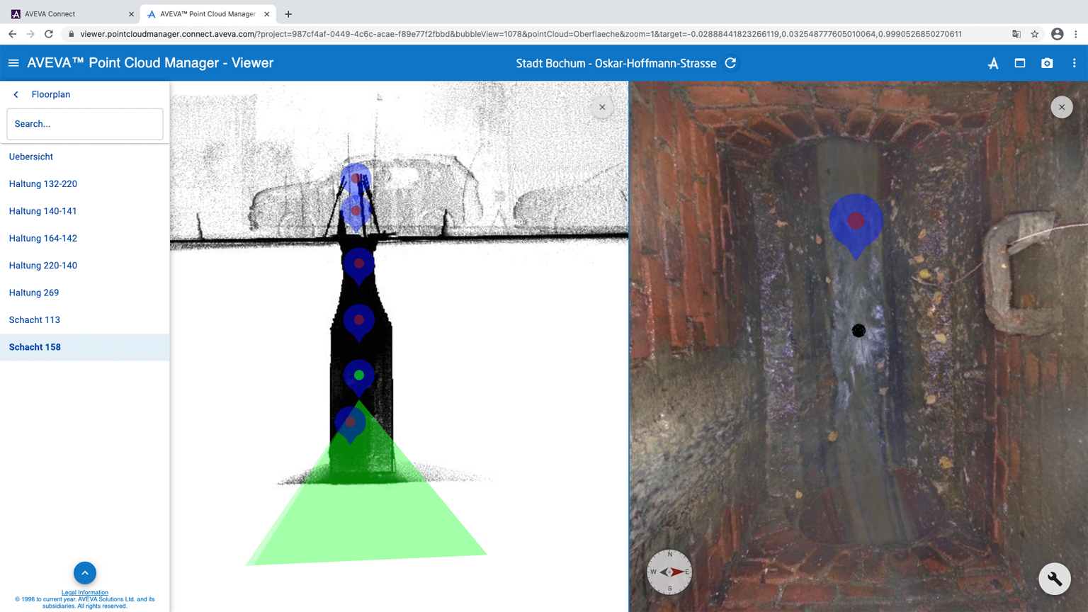Select the green active scan marker
1088x612 pixels.
pos(359,375)
